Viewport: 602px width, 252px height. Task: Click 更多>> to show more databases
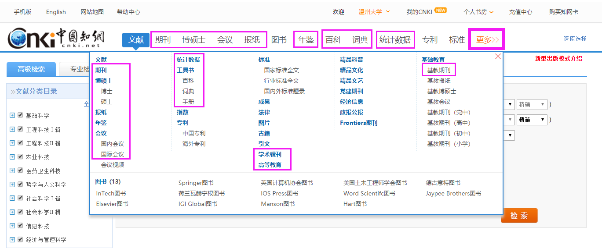point(488,40)
